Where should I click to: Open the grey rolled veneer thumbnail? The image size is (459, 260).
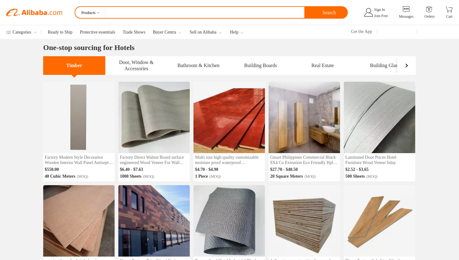229,221
